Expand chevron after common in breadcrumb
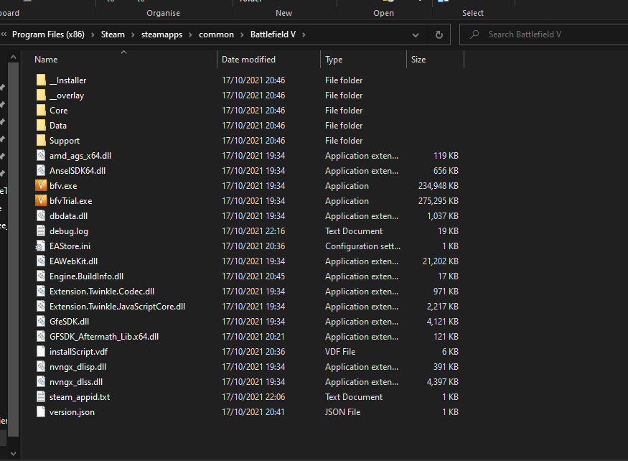Viewport: 628px width, 461px height. coord(242,35)
